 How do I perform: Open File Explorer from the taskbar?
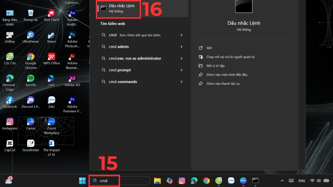(x=157, y=181)
